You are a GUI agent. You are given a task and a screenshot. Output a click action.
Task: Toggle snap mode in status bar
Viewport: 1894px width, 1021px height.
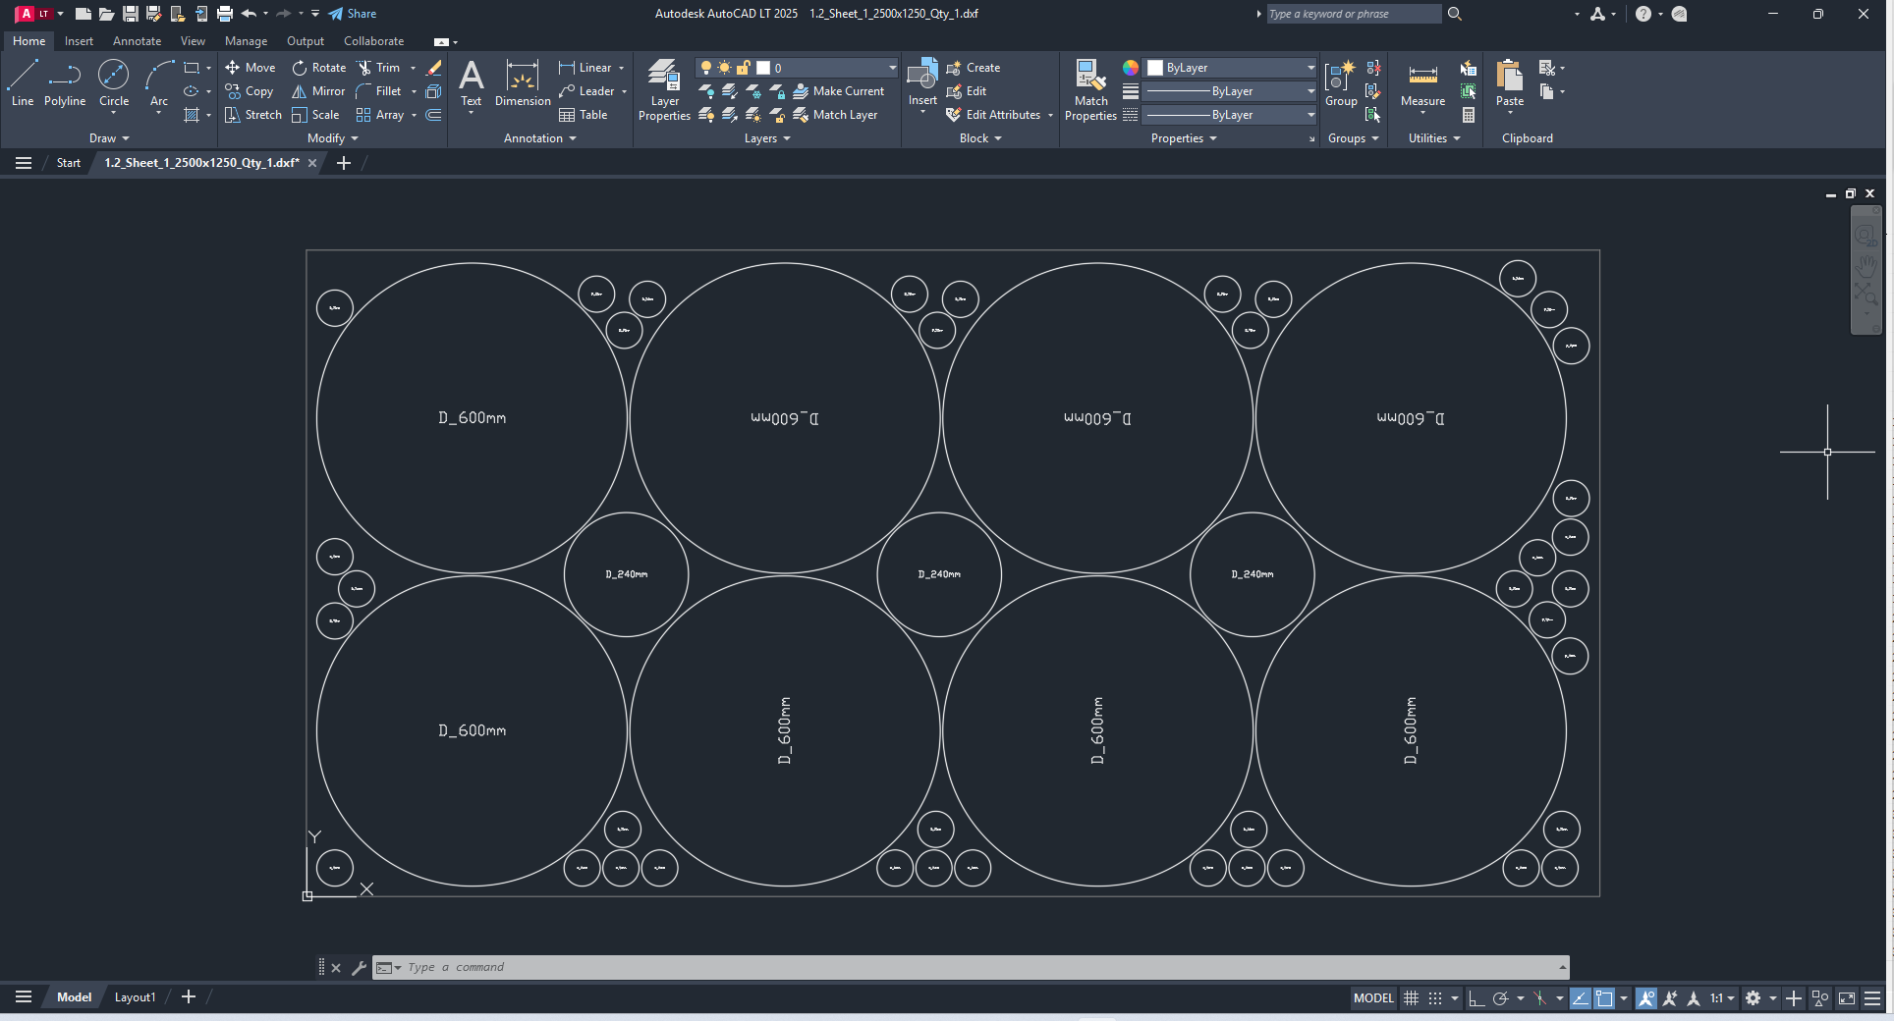[x=1435, y=998]
